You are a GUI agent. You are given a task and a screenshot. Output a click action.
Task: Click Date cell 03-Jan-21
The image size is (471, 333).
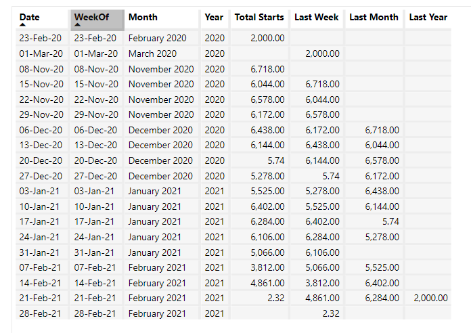tap(39, 191)
